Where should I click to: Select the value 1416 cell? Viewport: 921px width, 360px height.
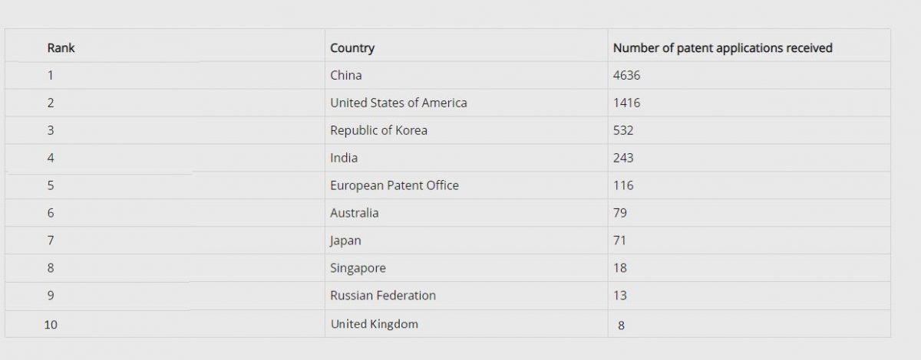(x=626, y=103)
